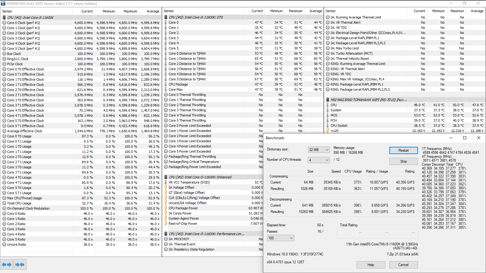Click the icon next to Ring/LLC Clock
Image resolution: width=486 pixels, height=273 pixels.
[4, 59]
